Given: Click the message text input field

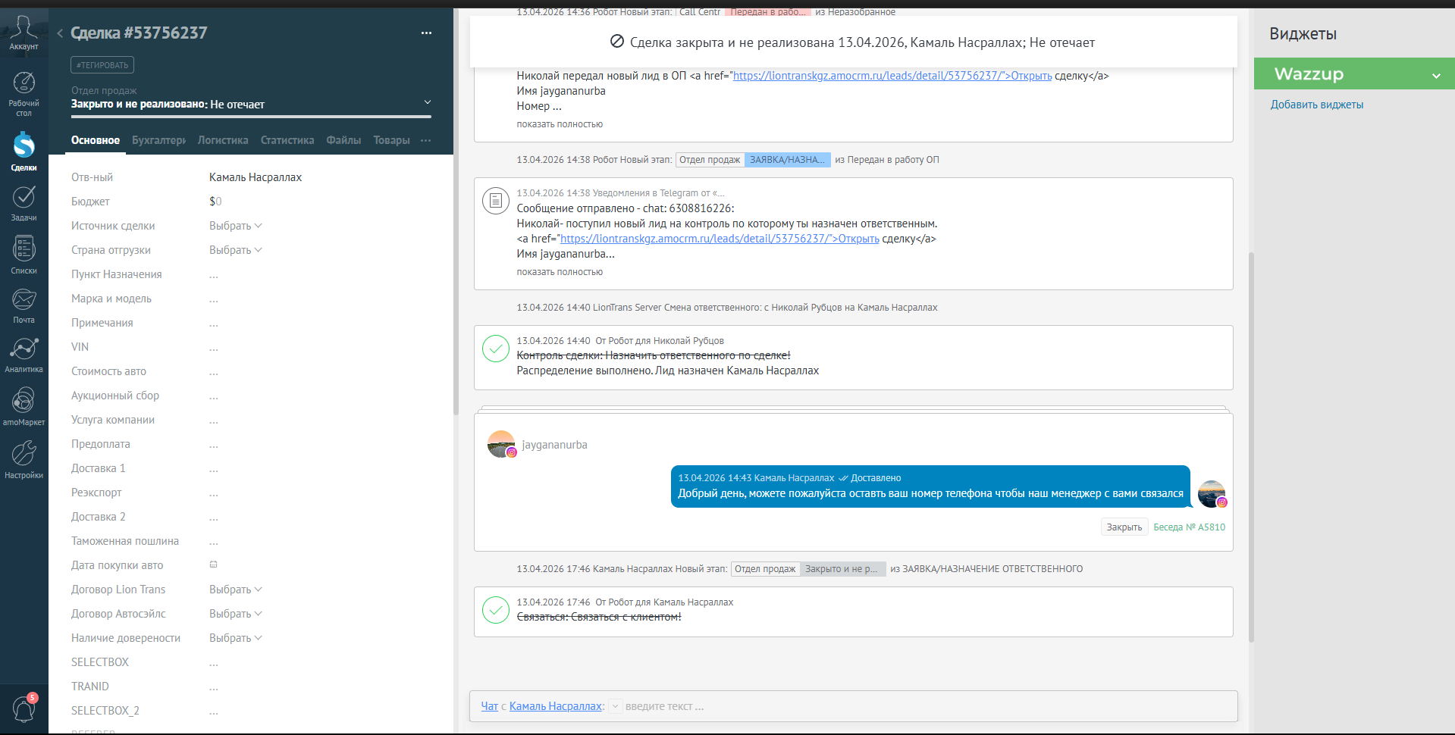Looking at the screenshot, I should (x=928, y=706).
